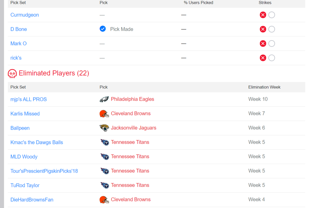
Task: Click the '% Users Picked' column header
Action: tap(198, 3)
